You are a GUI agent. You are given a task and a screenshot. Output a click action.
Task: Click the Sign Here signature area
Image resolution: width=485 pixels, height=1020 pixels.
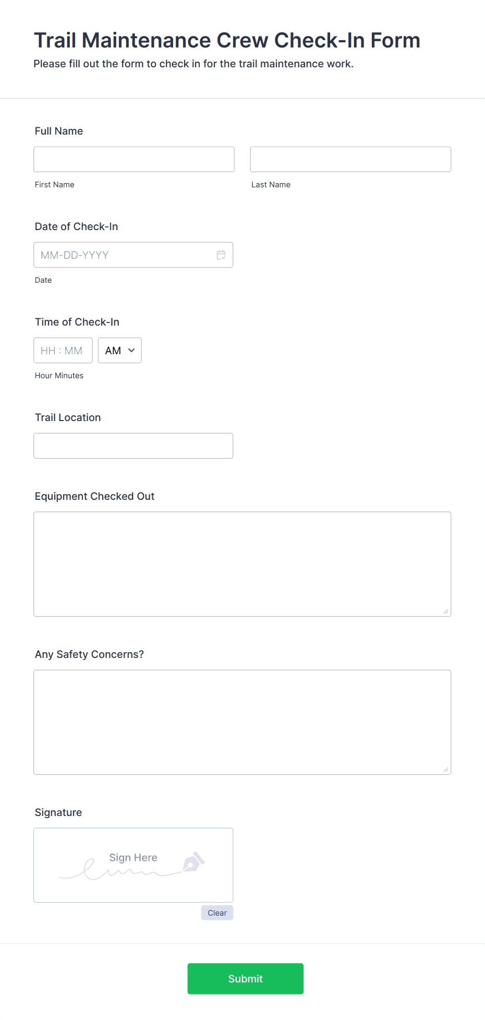(x=134, y=866)
